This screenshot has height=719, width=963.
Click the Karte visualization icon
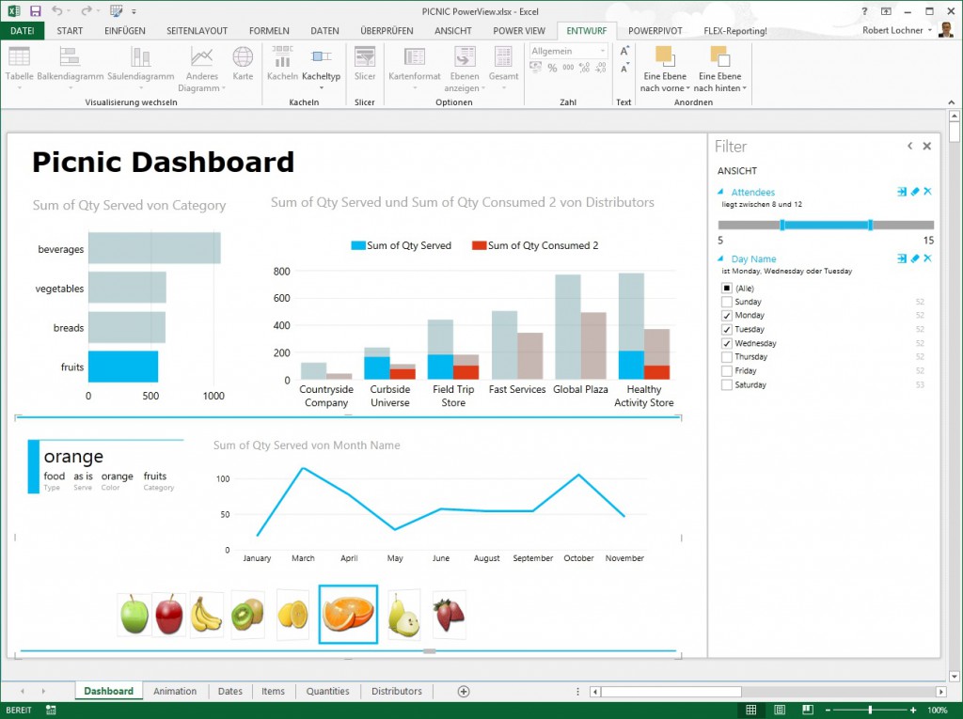click(243, 66)
